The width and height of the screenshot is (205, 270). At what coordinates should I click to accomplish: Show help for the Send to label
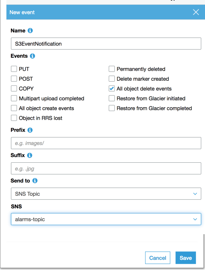pyautogui.click(x=35, y=181)
